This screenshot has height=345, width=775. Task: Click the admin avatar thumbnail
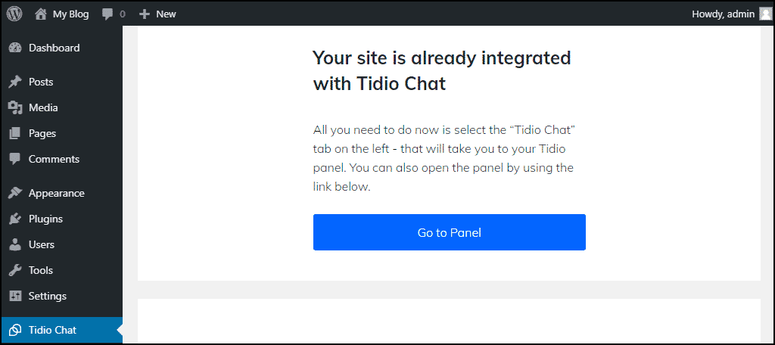764,14
